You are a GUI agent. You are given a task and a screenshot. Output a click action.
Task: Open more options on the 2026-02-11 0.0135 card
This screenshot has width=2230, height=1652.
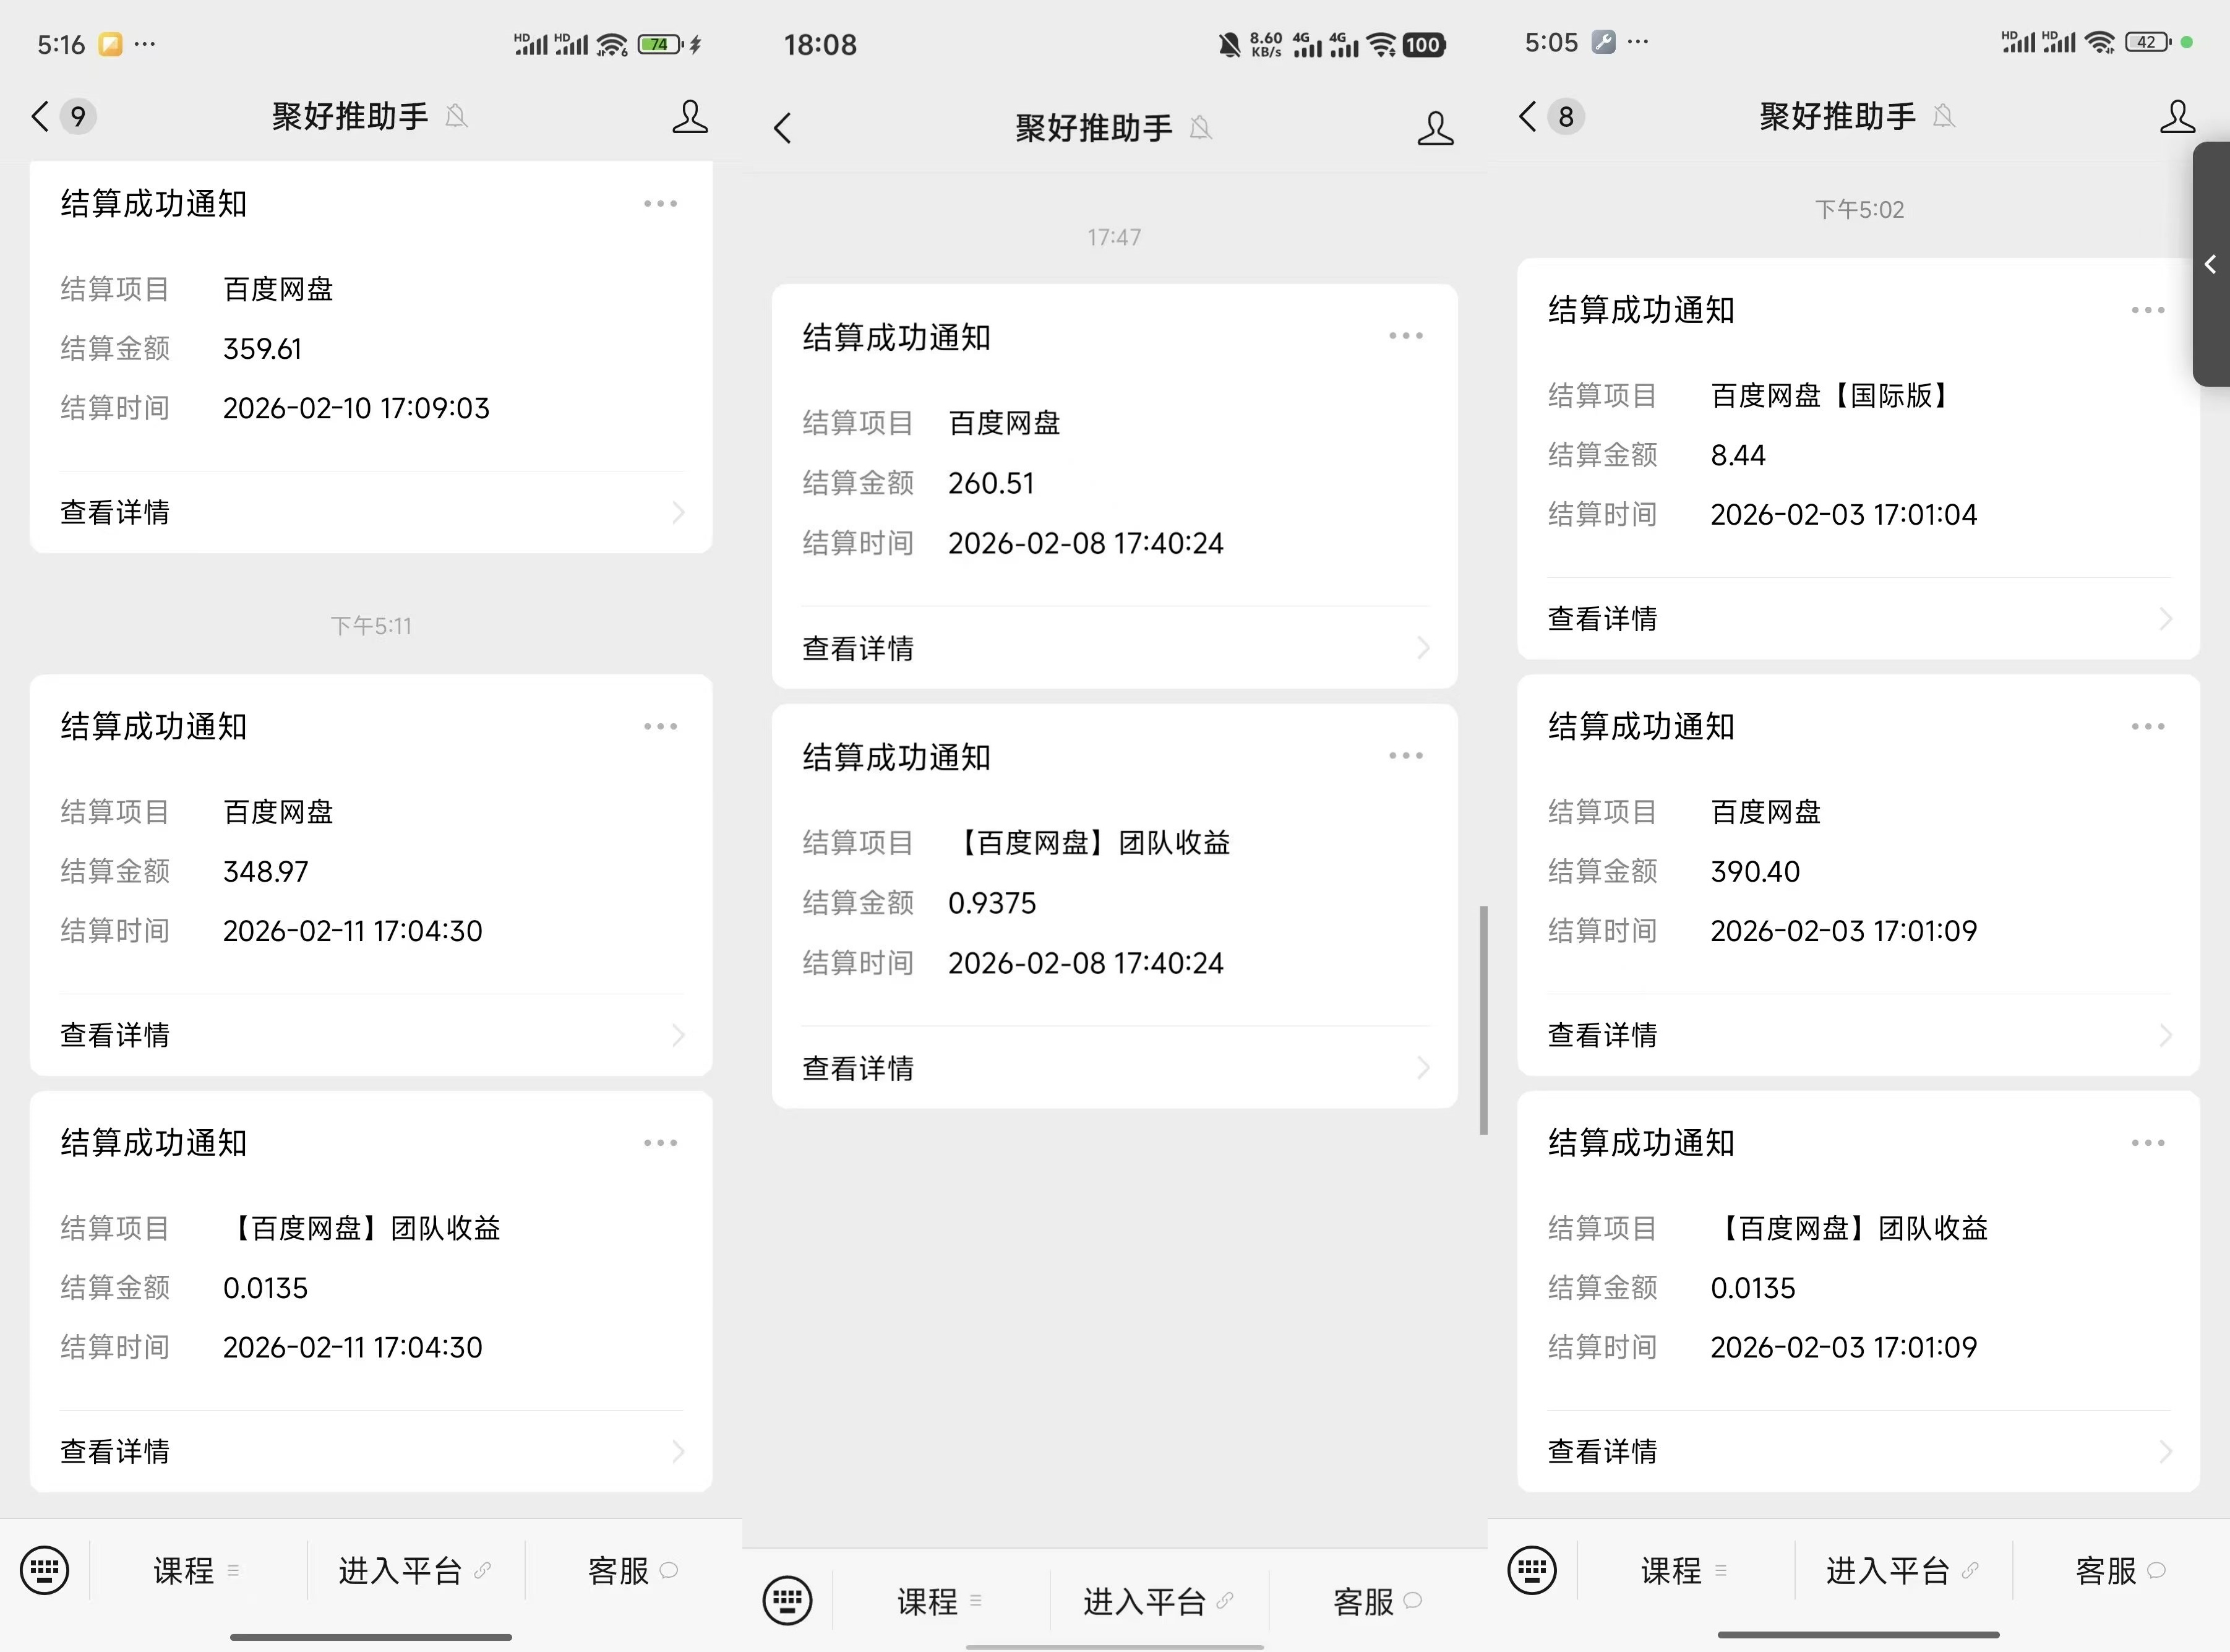pos(661,1143)
